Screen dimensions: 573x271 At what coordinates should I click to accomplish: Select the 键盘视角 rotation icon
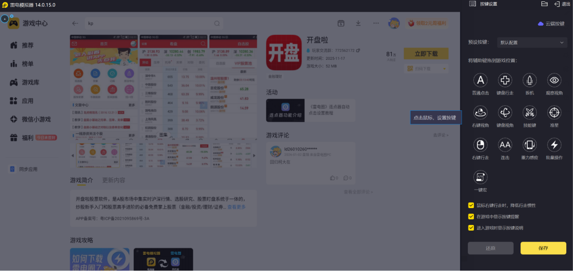[505, 113]
